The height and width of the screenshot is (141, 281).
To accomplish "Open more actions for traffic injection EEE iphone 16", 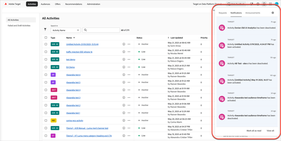I will [129, 52].
